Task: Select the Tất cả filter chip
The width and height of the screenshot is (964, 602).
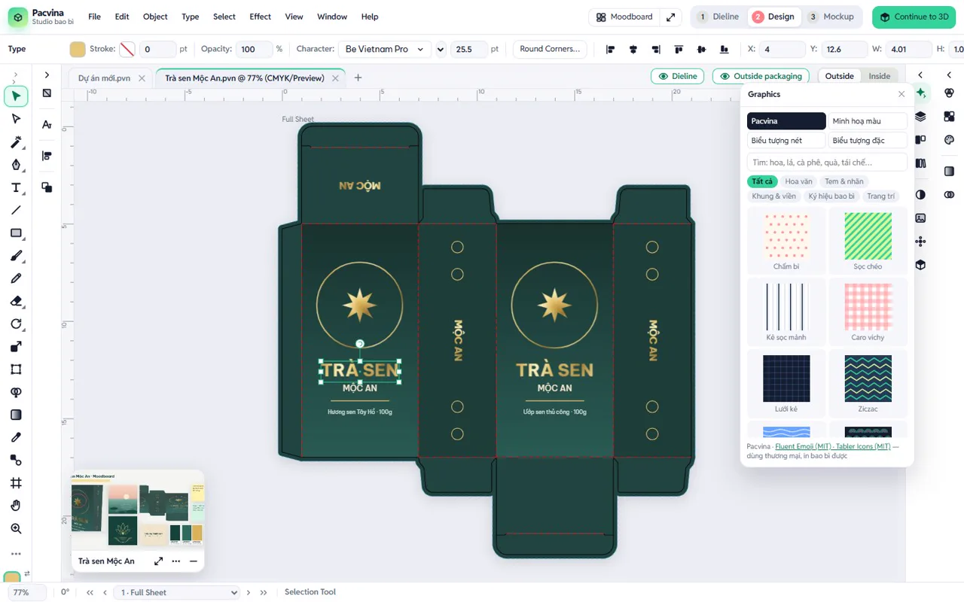Action: click(x=762, y=181)
